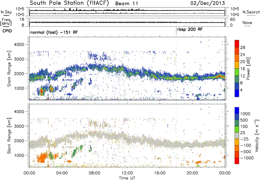The image size is (260, 180).
Task: Click the '4000' tick on the power panel
Action: coord(19,45)
